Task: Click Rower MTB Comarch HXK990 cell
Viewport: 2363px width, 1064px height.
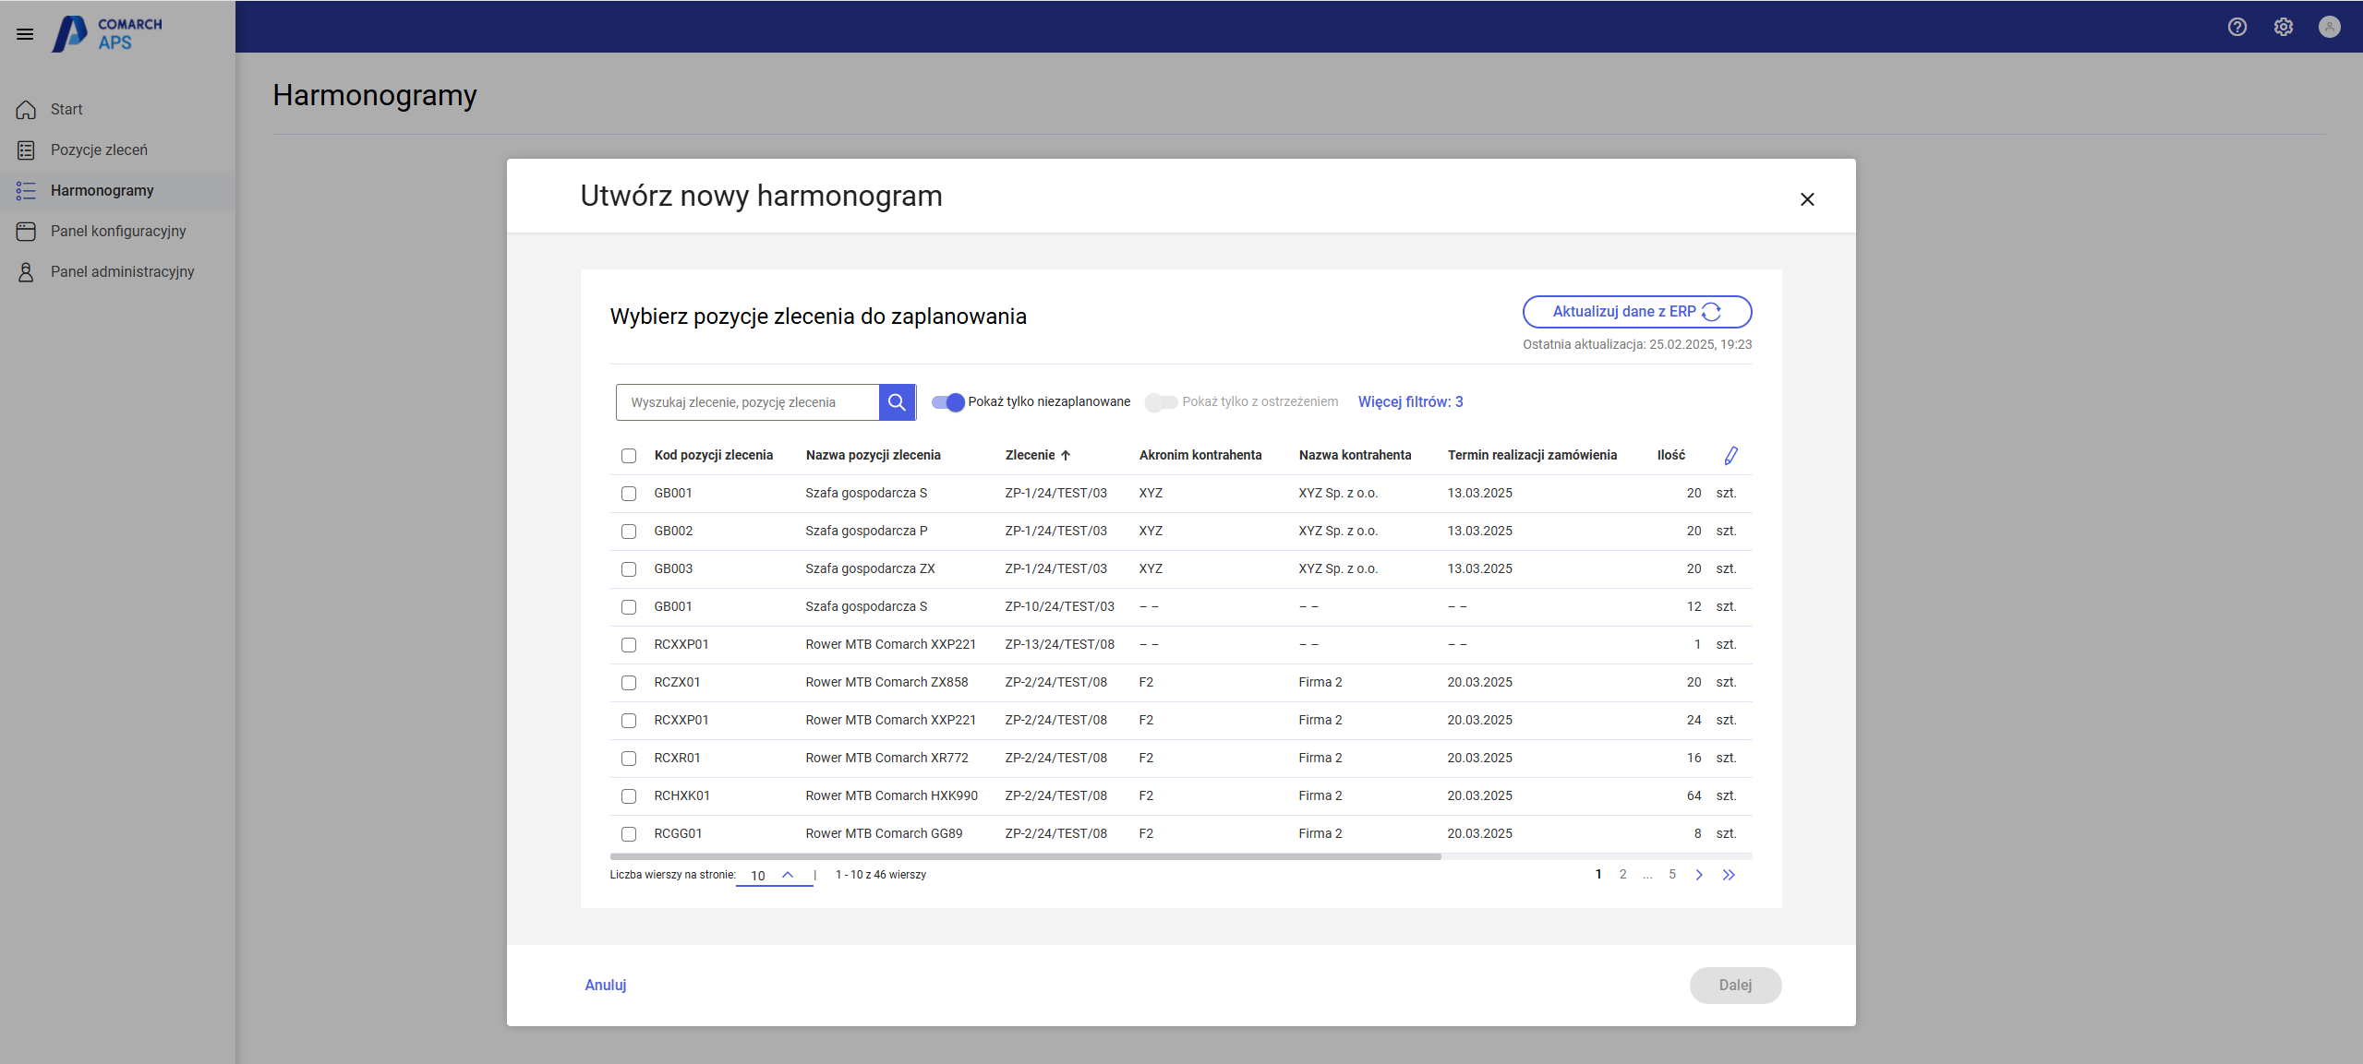Action: point(891,795)
